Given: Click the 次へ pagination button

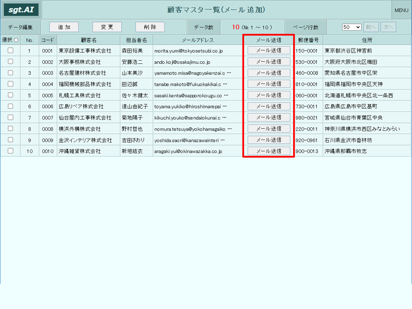Looking at the screenshot, I should (x=388, y=27).
